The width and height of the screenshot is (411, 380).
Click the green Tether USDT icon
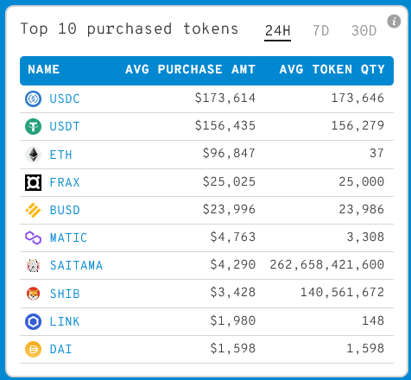coord(33,126)
